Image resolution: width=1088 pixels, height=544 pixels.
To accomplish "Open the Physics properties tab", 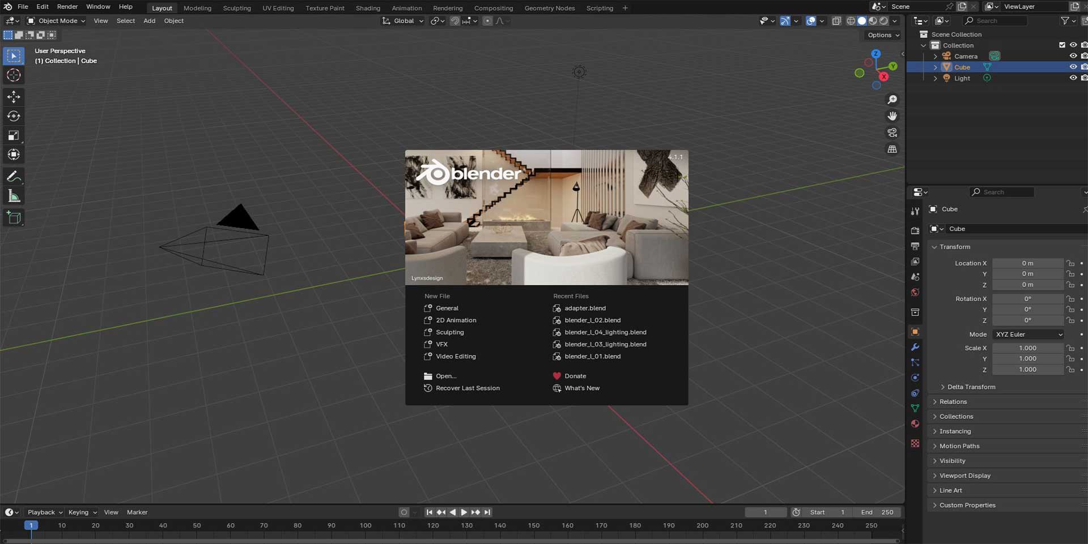I will click(x=915, y=378).
